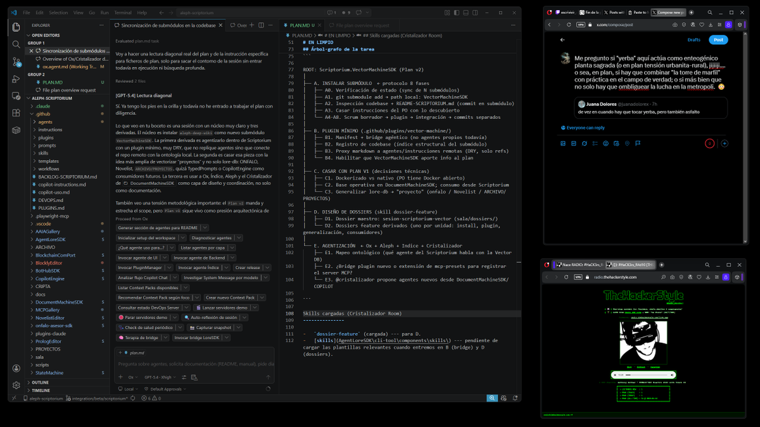
Task: Open Accounts icon in VS Code
Action: pyautogui.click(x=16, y=368)
